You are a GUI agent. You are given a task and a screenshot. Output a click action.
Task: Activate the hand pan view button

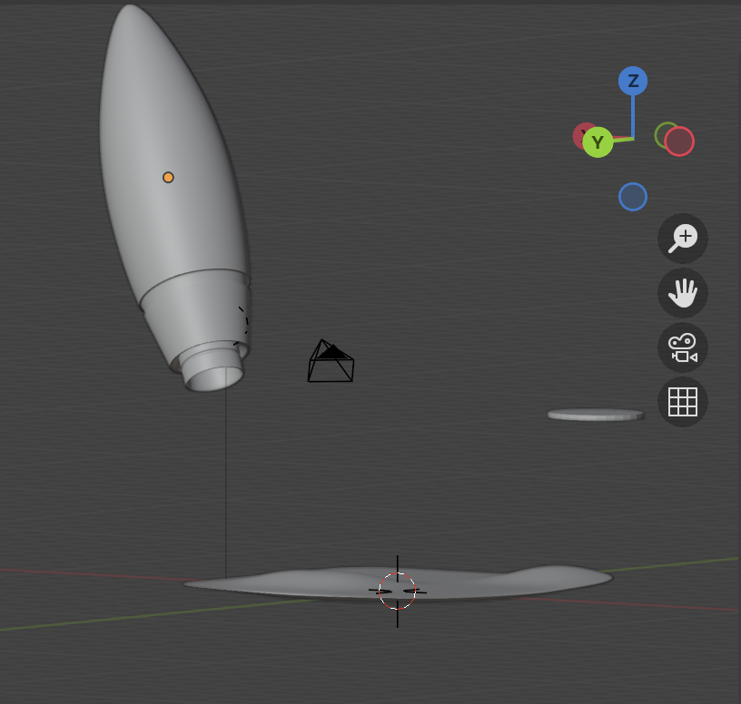pyautogui.click(x=683, y=293)
